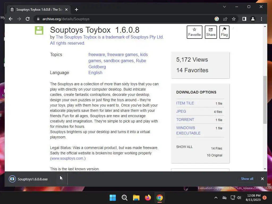Open the Google icon in address bar
This screenshot has height=204, width=272.
pyautogui.click(x=217, y=19)
